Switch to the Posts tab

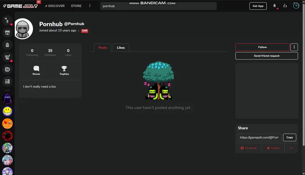tap(103, 48)
